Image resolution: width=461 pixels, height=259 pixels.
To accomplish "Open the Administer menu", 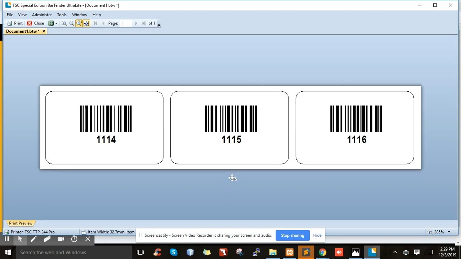I will [x=42, y=15].
